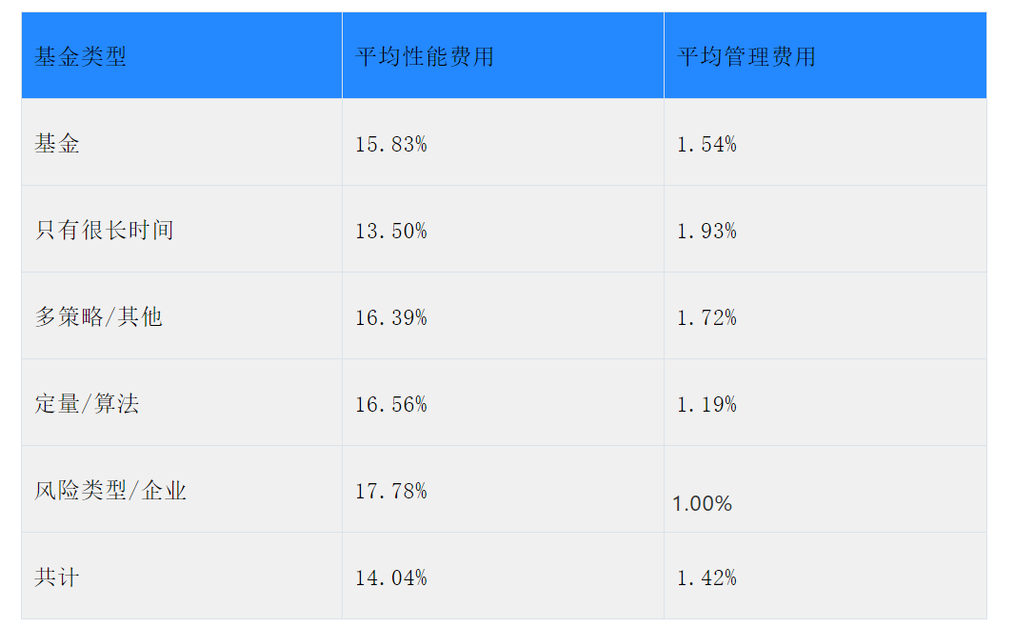Click the 1.54% management fee cell
The height and width of the screenshot is (628, 1014).
click(706, 144)
